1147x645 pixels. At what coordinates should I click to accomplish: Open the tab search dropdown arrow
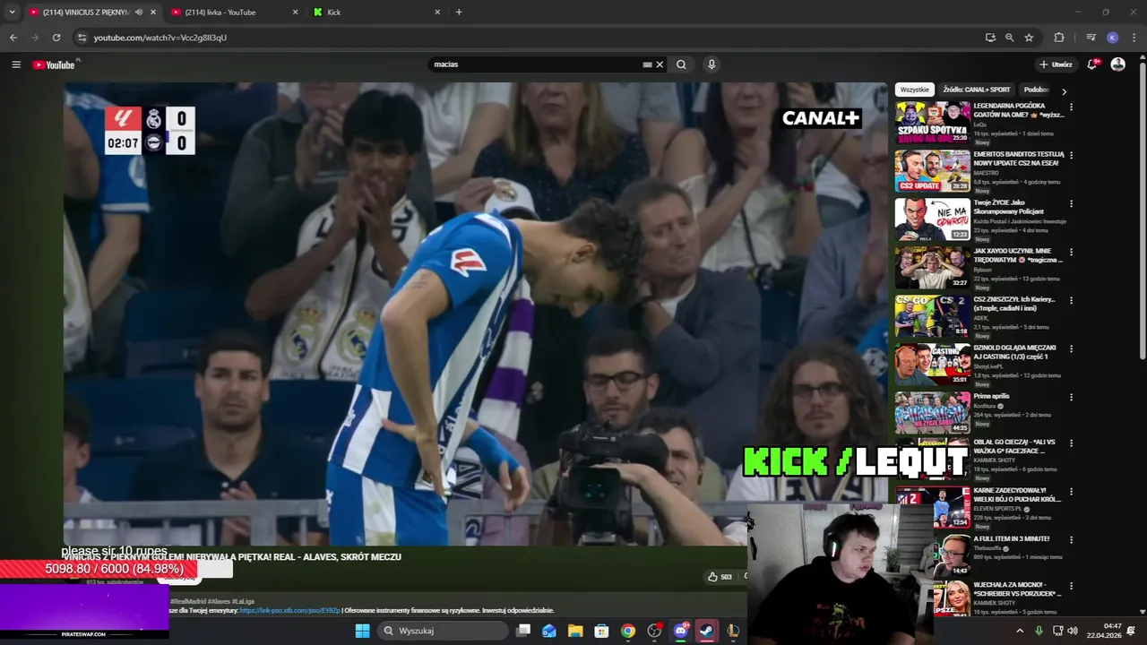click(12, 12)
